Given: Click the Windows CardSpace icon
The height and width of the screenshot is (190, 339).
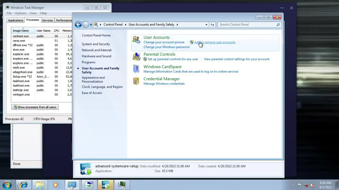Looking at the screenshot, I should 136,69.
